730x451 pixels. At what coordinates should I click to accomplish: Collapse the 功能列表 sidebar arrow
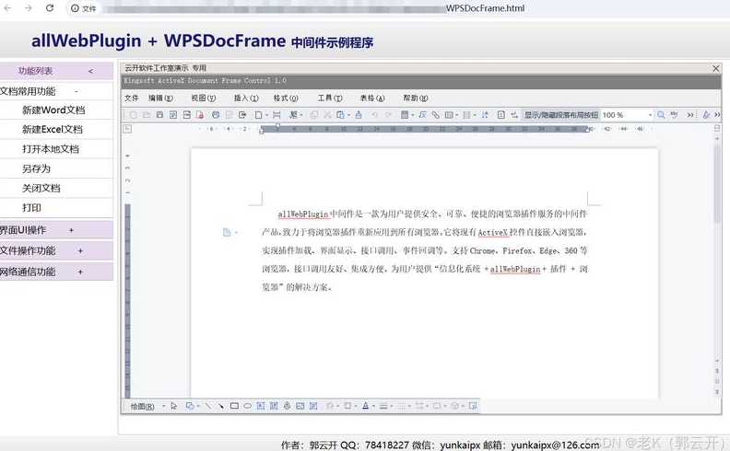(90, 71)
